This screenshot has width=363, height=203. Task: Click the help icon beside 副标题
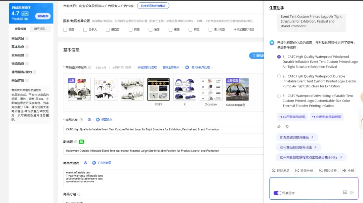point(76,142)
